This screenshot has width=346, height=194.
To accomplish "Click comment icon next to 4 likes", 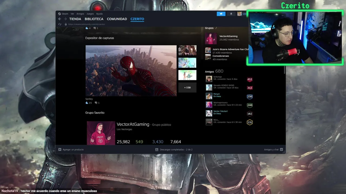I will (x=95, y=28).
